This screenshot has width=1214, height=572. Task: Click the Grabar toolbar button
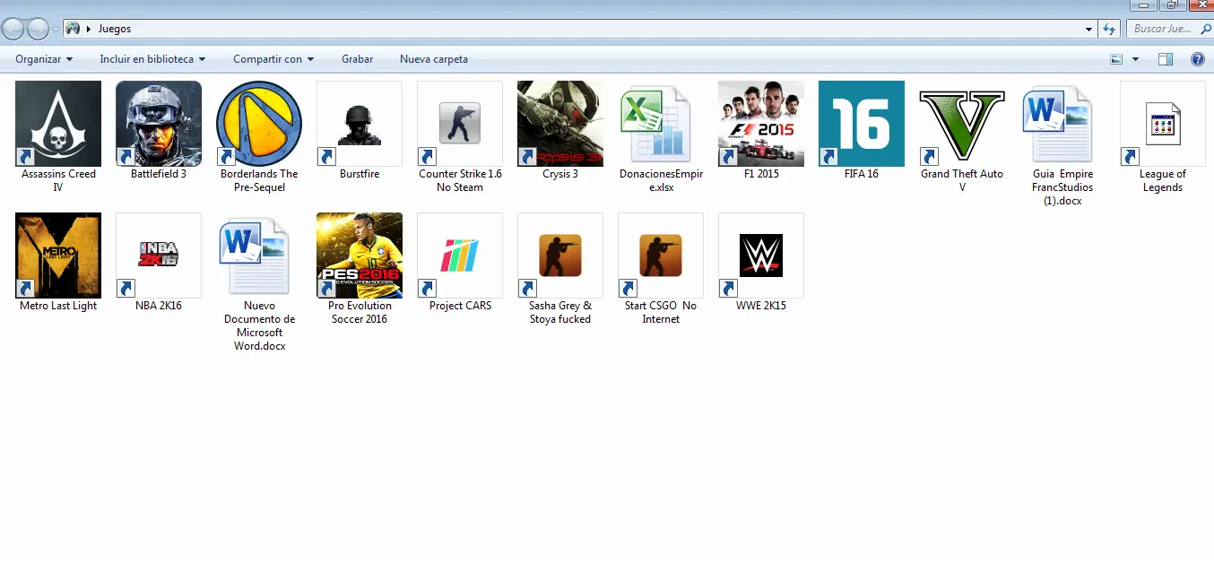(357, 59)
